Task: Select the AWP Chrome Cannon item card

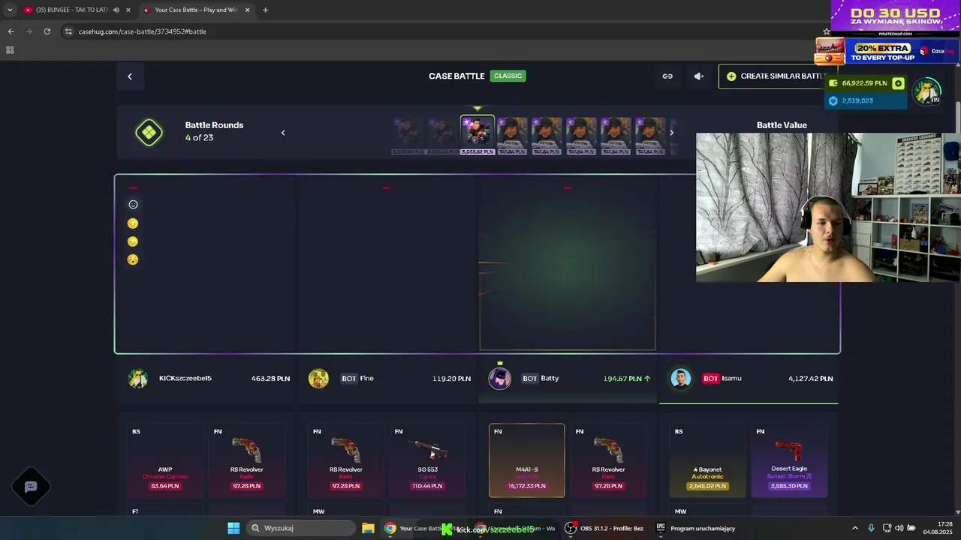Action: coord(165,460)
